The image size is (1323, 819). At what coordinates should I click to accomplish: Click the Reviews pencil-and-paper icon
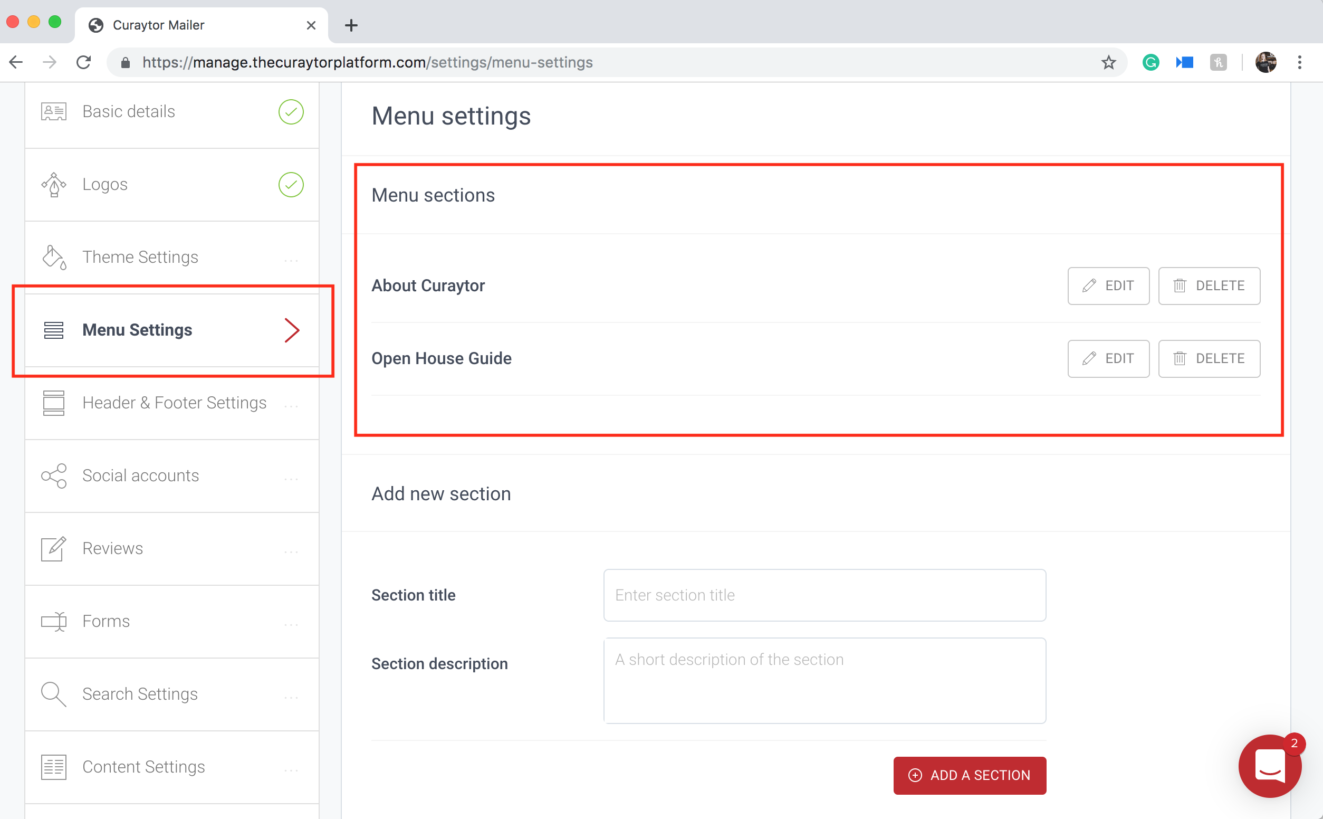[54, 549]
